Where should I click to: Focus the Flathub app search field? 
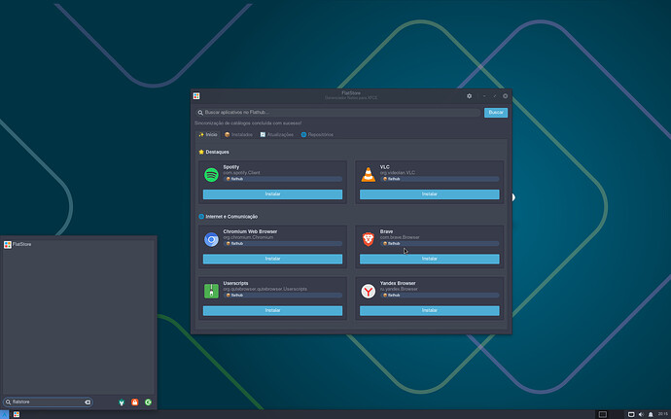338,113
